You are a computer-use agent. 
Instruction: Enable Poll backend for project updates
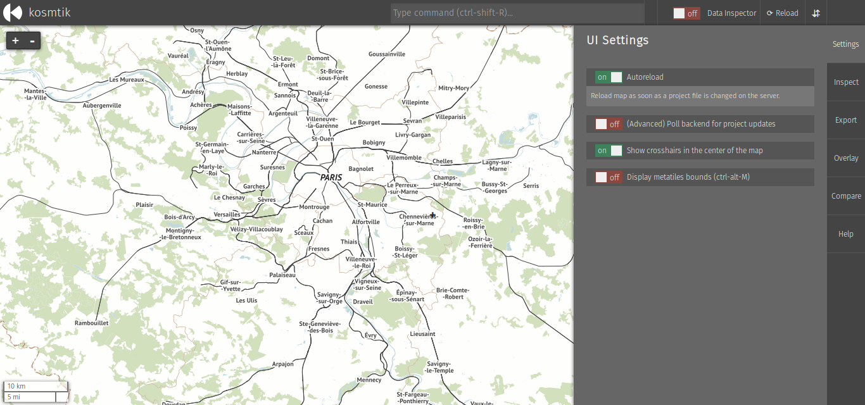tap(609, 124)
